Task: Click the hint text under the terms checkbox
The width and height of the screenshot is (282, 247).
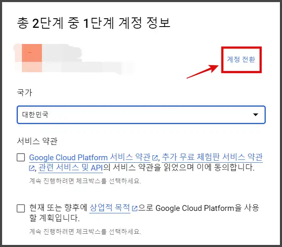Action: coord(85,181)
